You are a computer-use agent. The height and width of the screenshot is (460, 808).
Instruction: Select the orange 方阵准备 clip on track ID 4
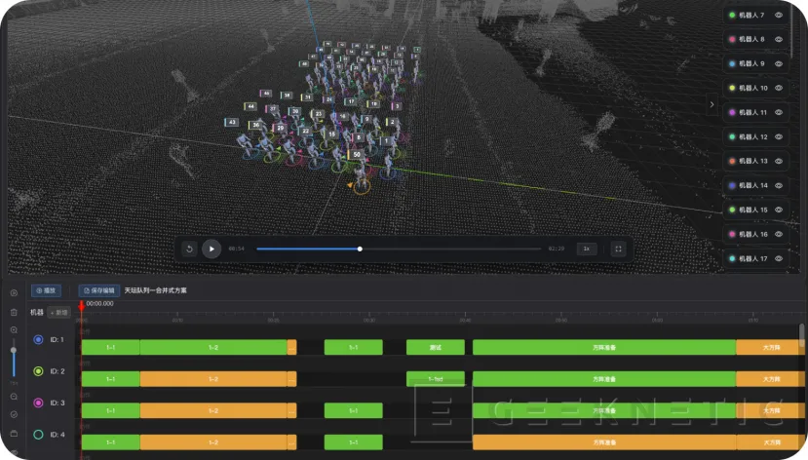[604, 442]
